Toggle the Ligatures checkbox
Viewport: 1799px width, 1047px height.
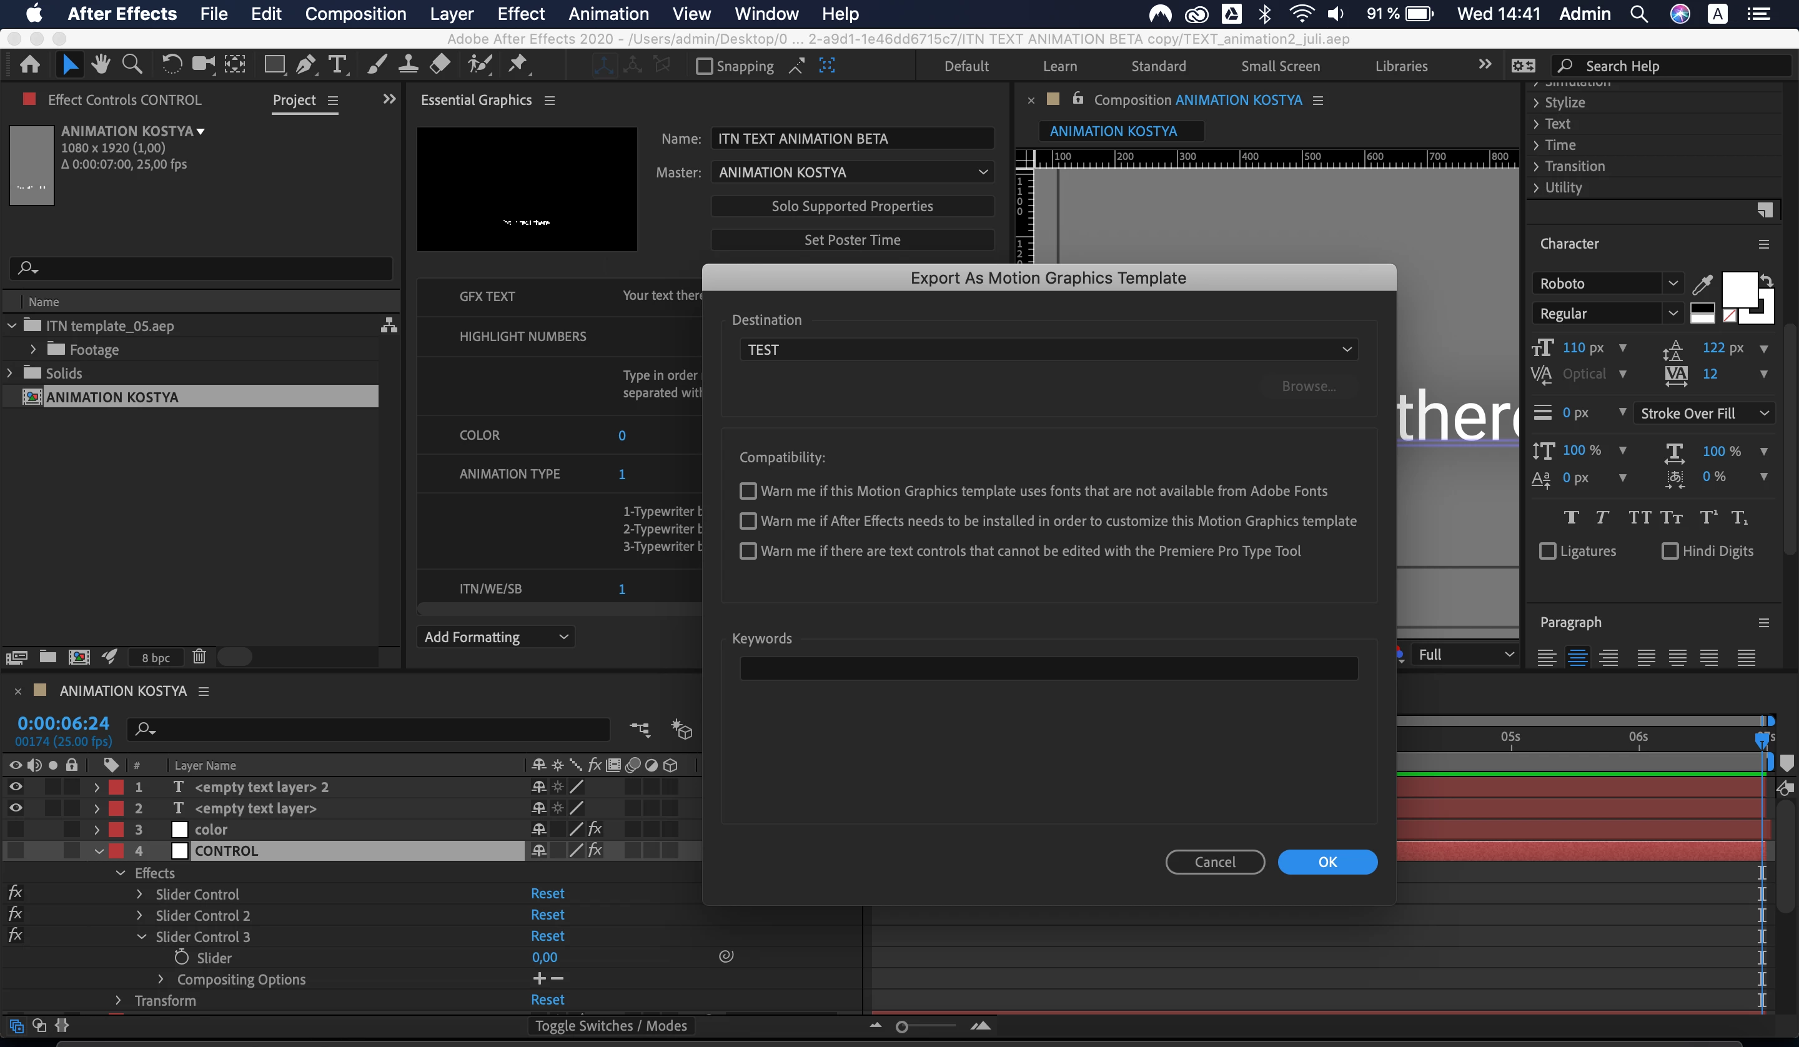(x=1547, y=550)
